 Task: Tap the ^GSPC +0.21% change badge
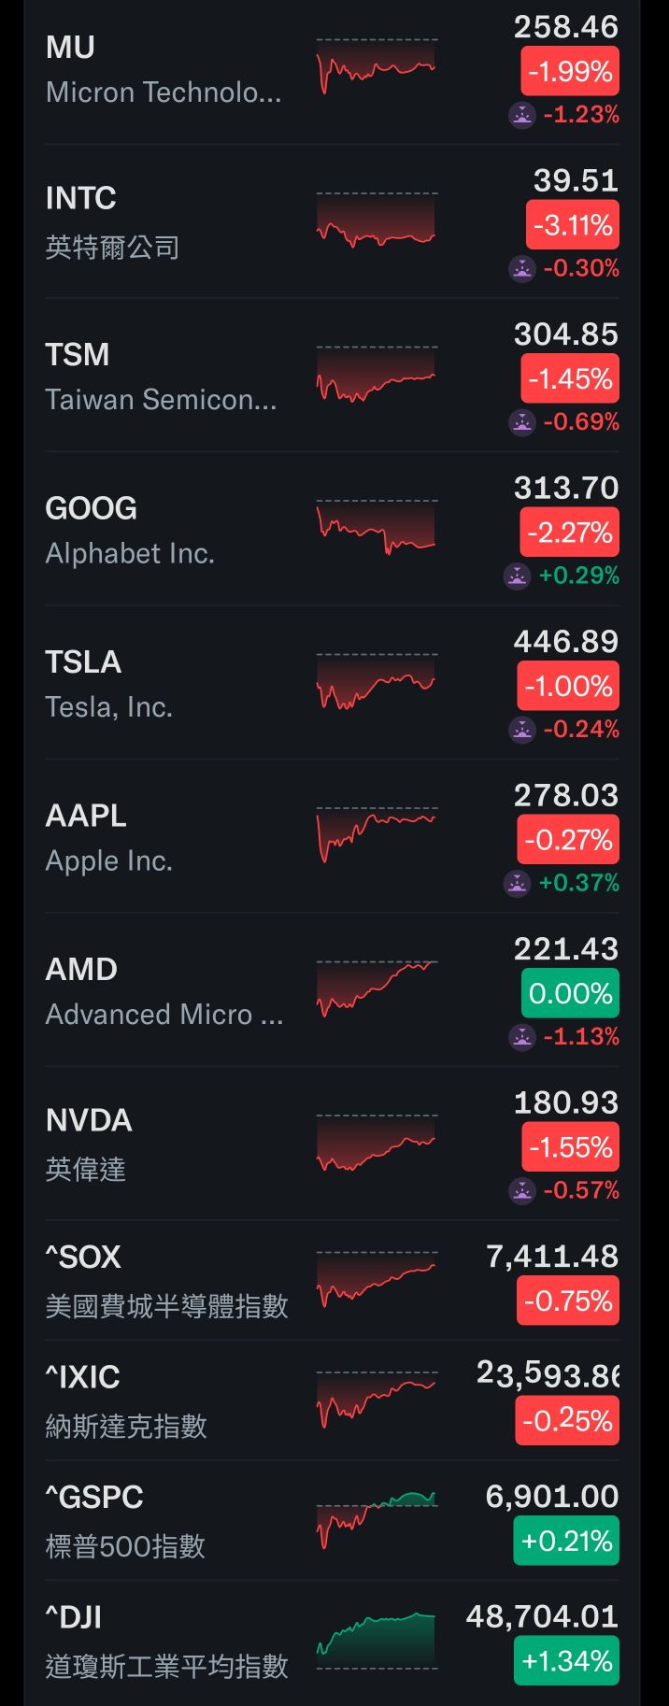pos(566,1541)
